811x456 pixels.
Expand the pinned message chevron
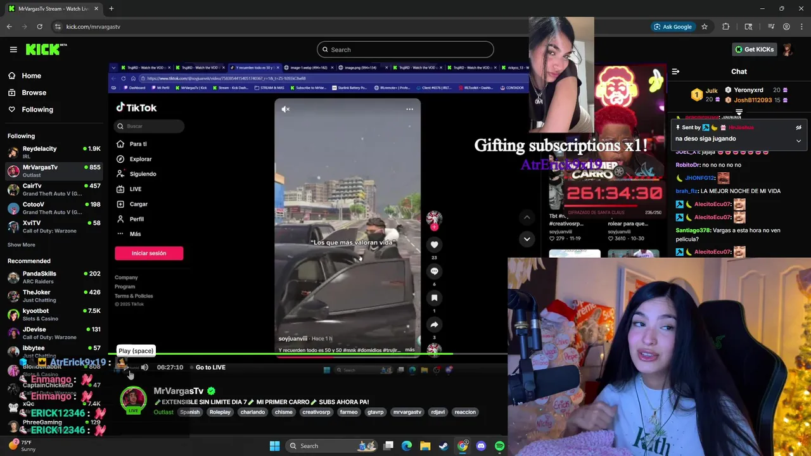pos(798,141)
